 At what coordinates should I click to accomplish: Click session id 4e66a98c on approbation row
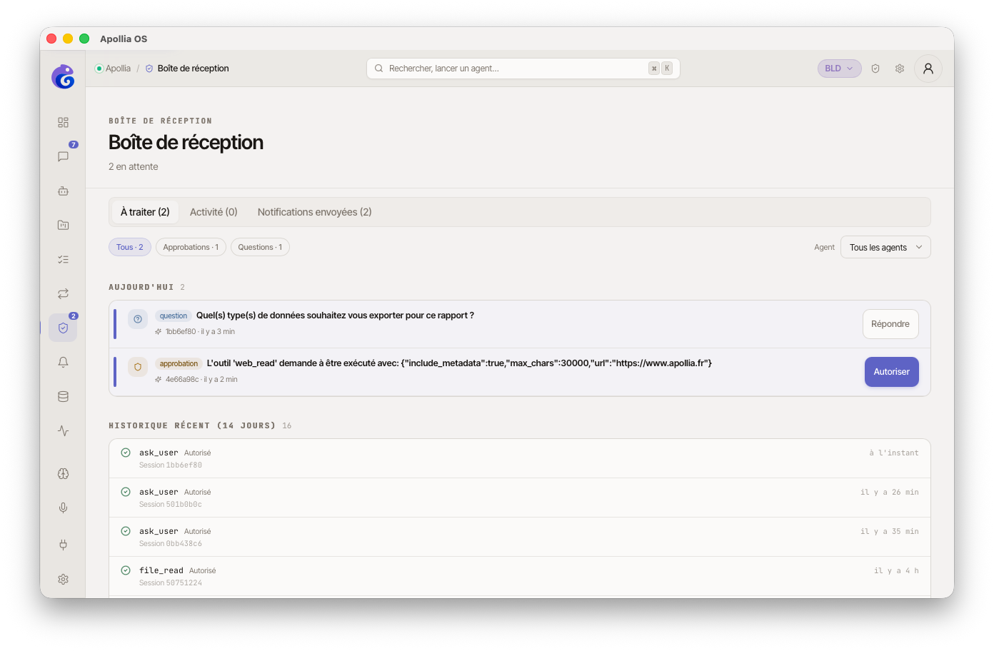[182, 379]
